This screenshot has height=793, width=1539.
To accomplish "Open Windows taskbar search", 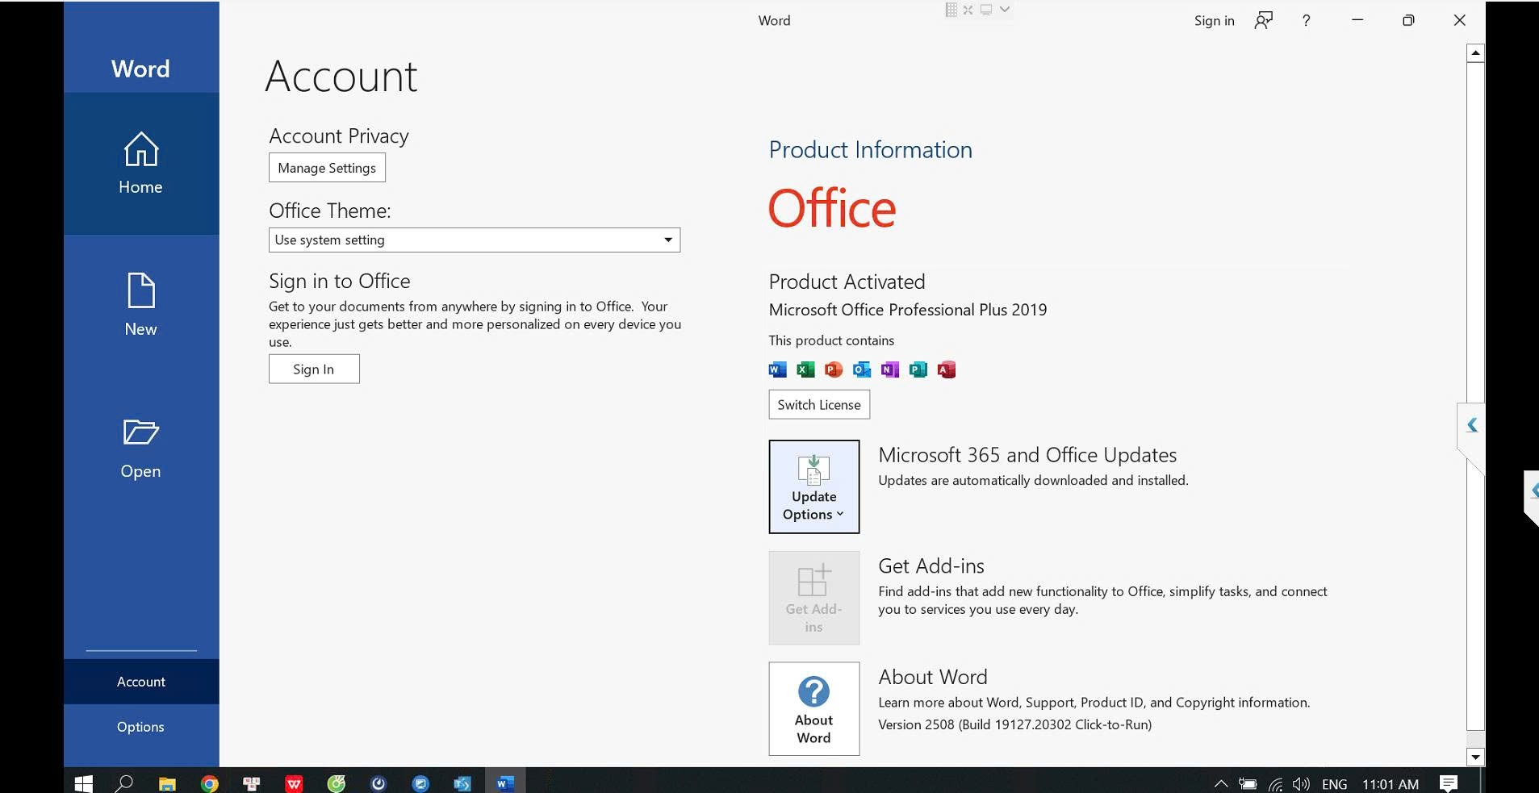I will (124, 783).
